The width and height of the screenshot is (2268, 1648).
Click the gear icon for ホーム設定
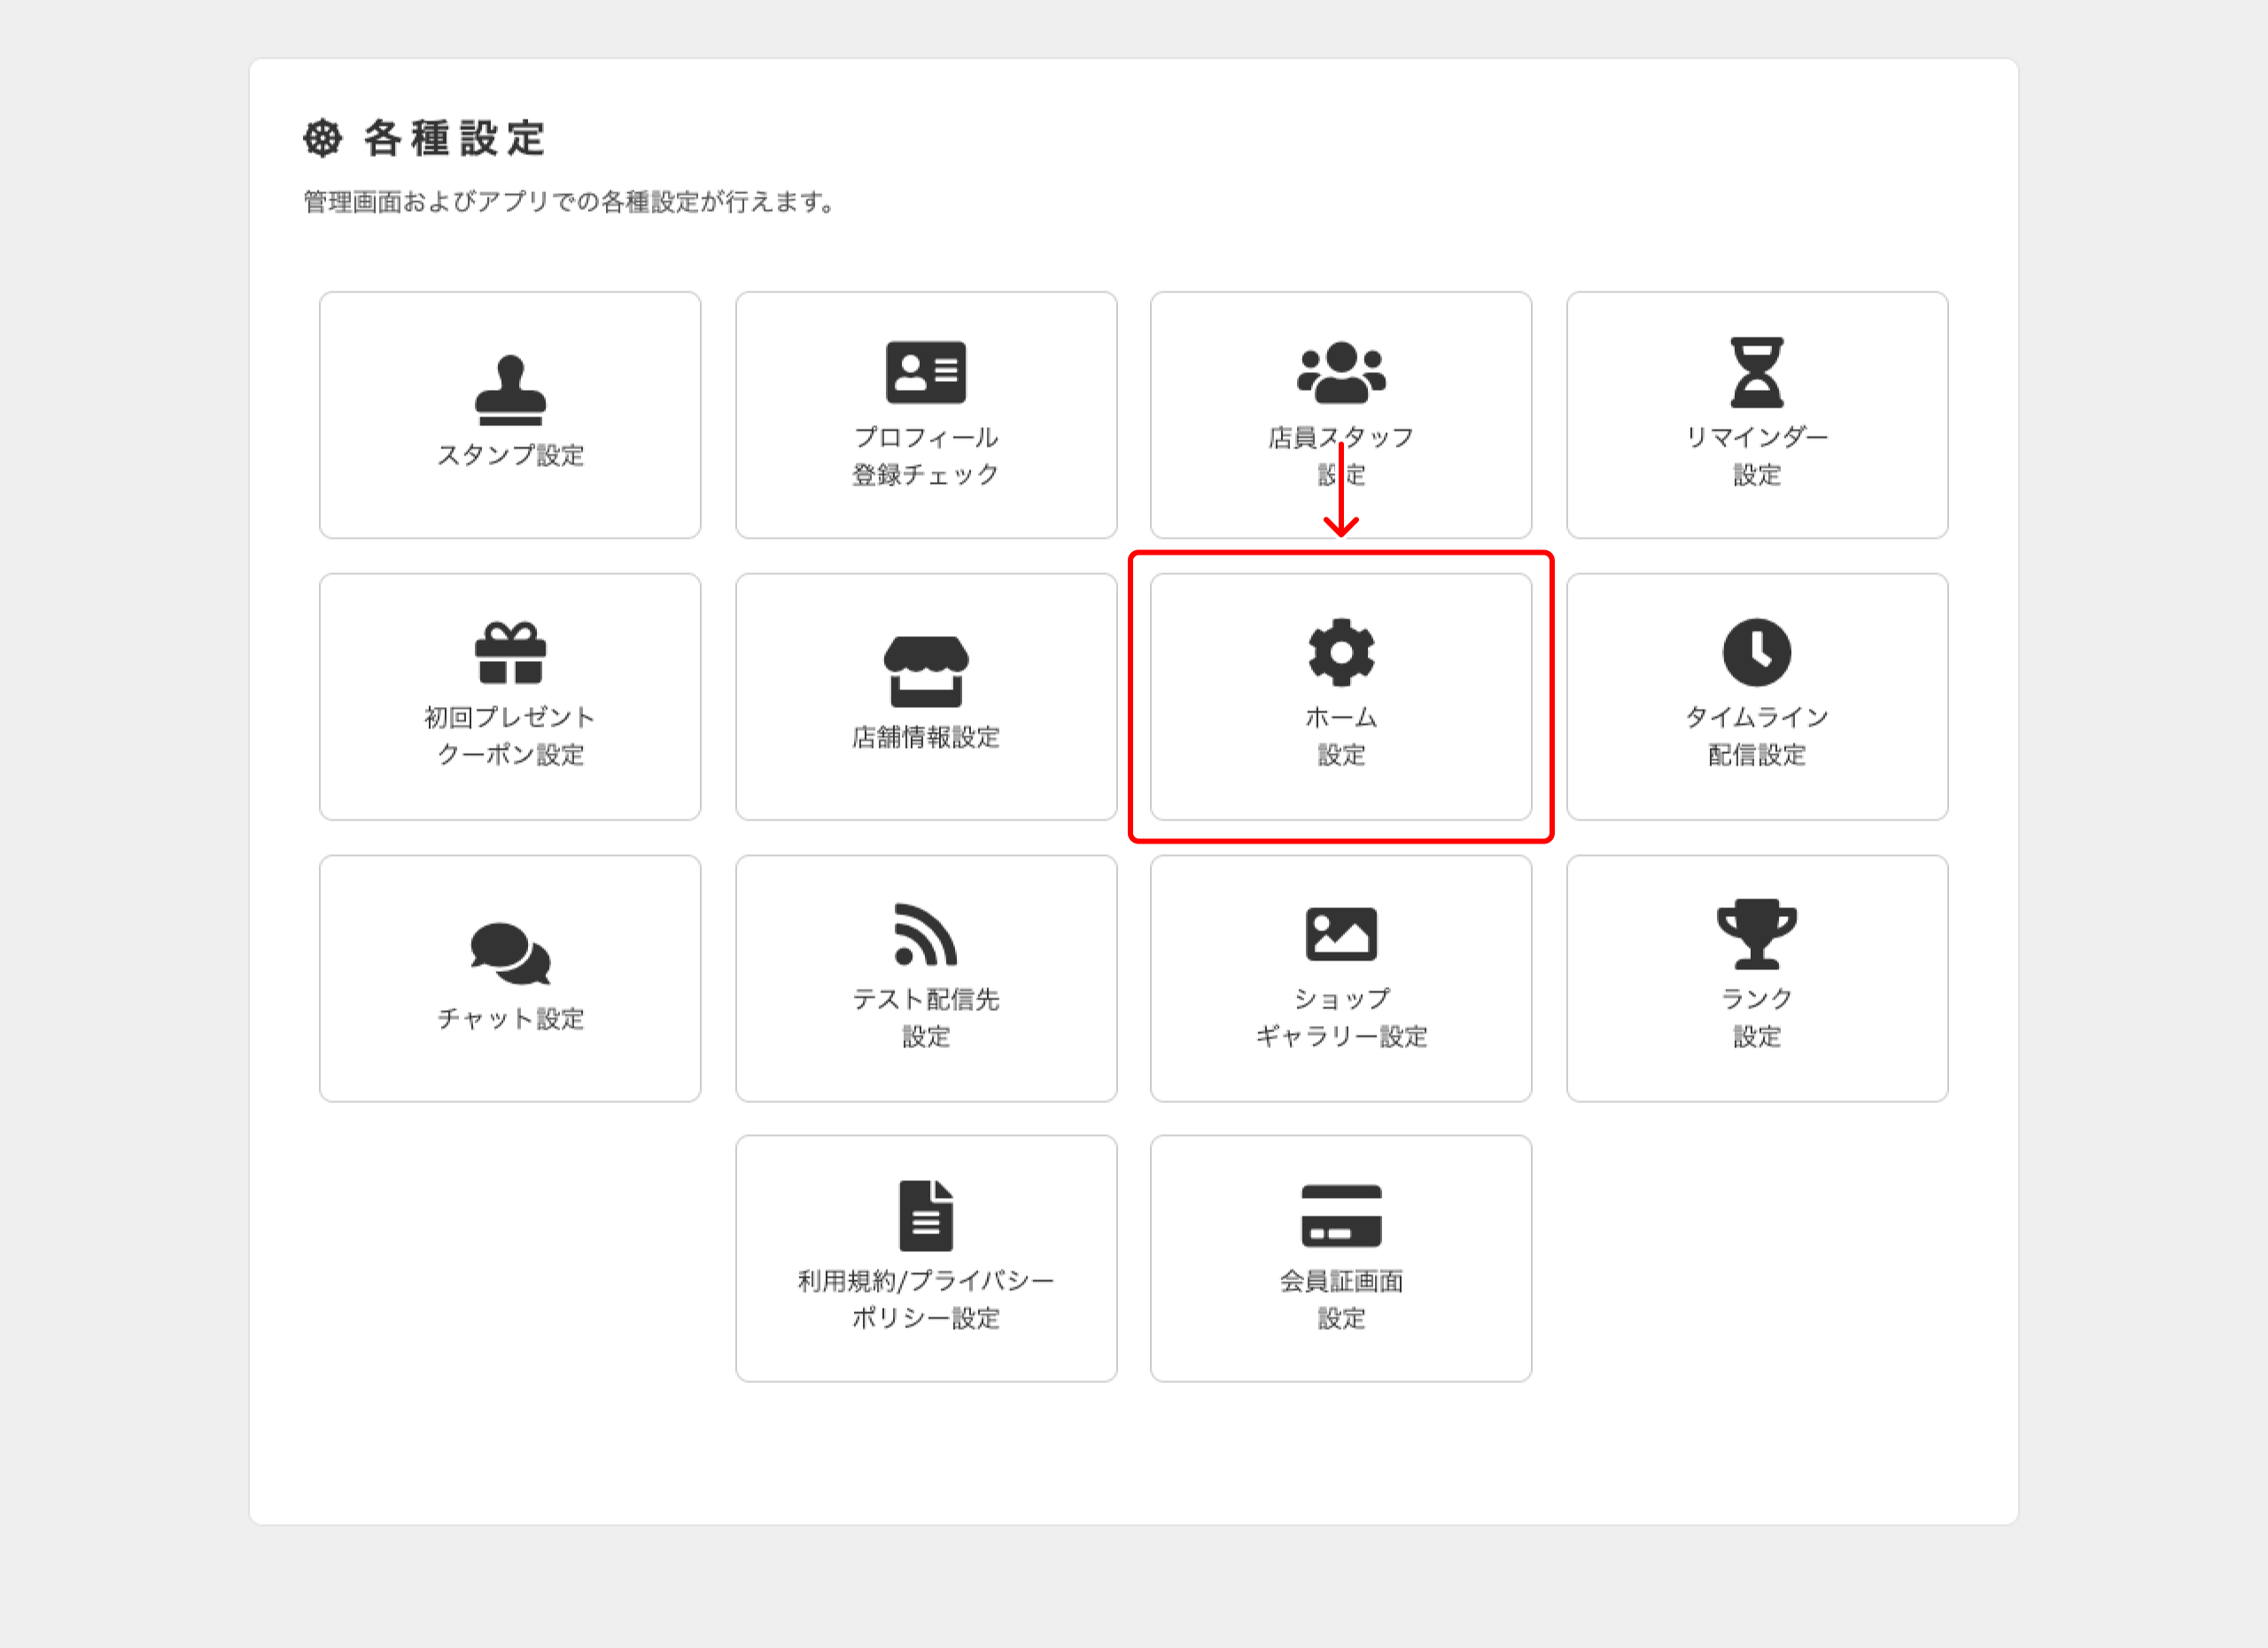click(x=1341, y=653)
